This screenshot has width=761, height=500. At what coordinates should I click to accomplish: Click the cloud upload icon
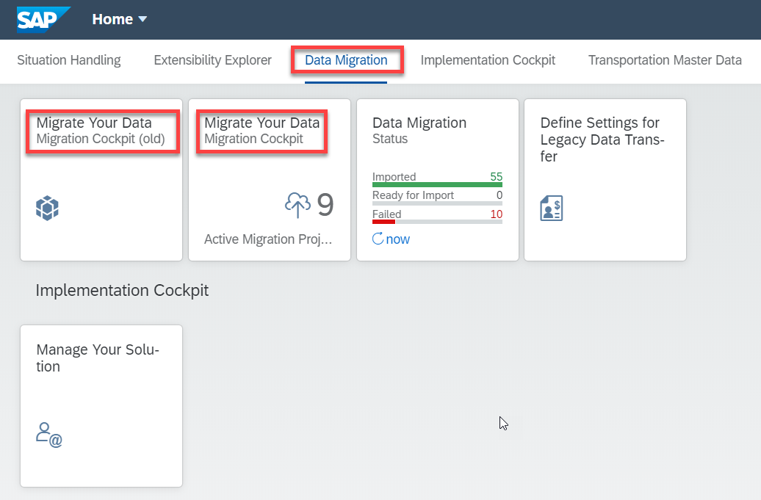click(x=297, y=205)
